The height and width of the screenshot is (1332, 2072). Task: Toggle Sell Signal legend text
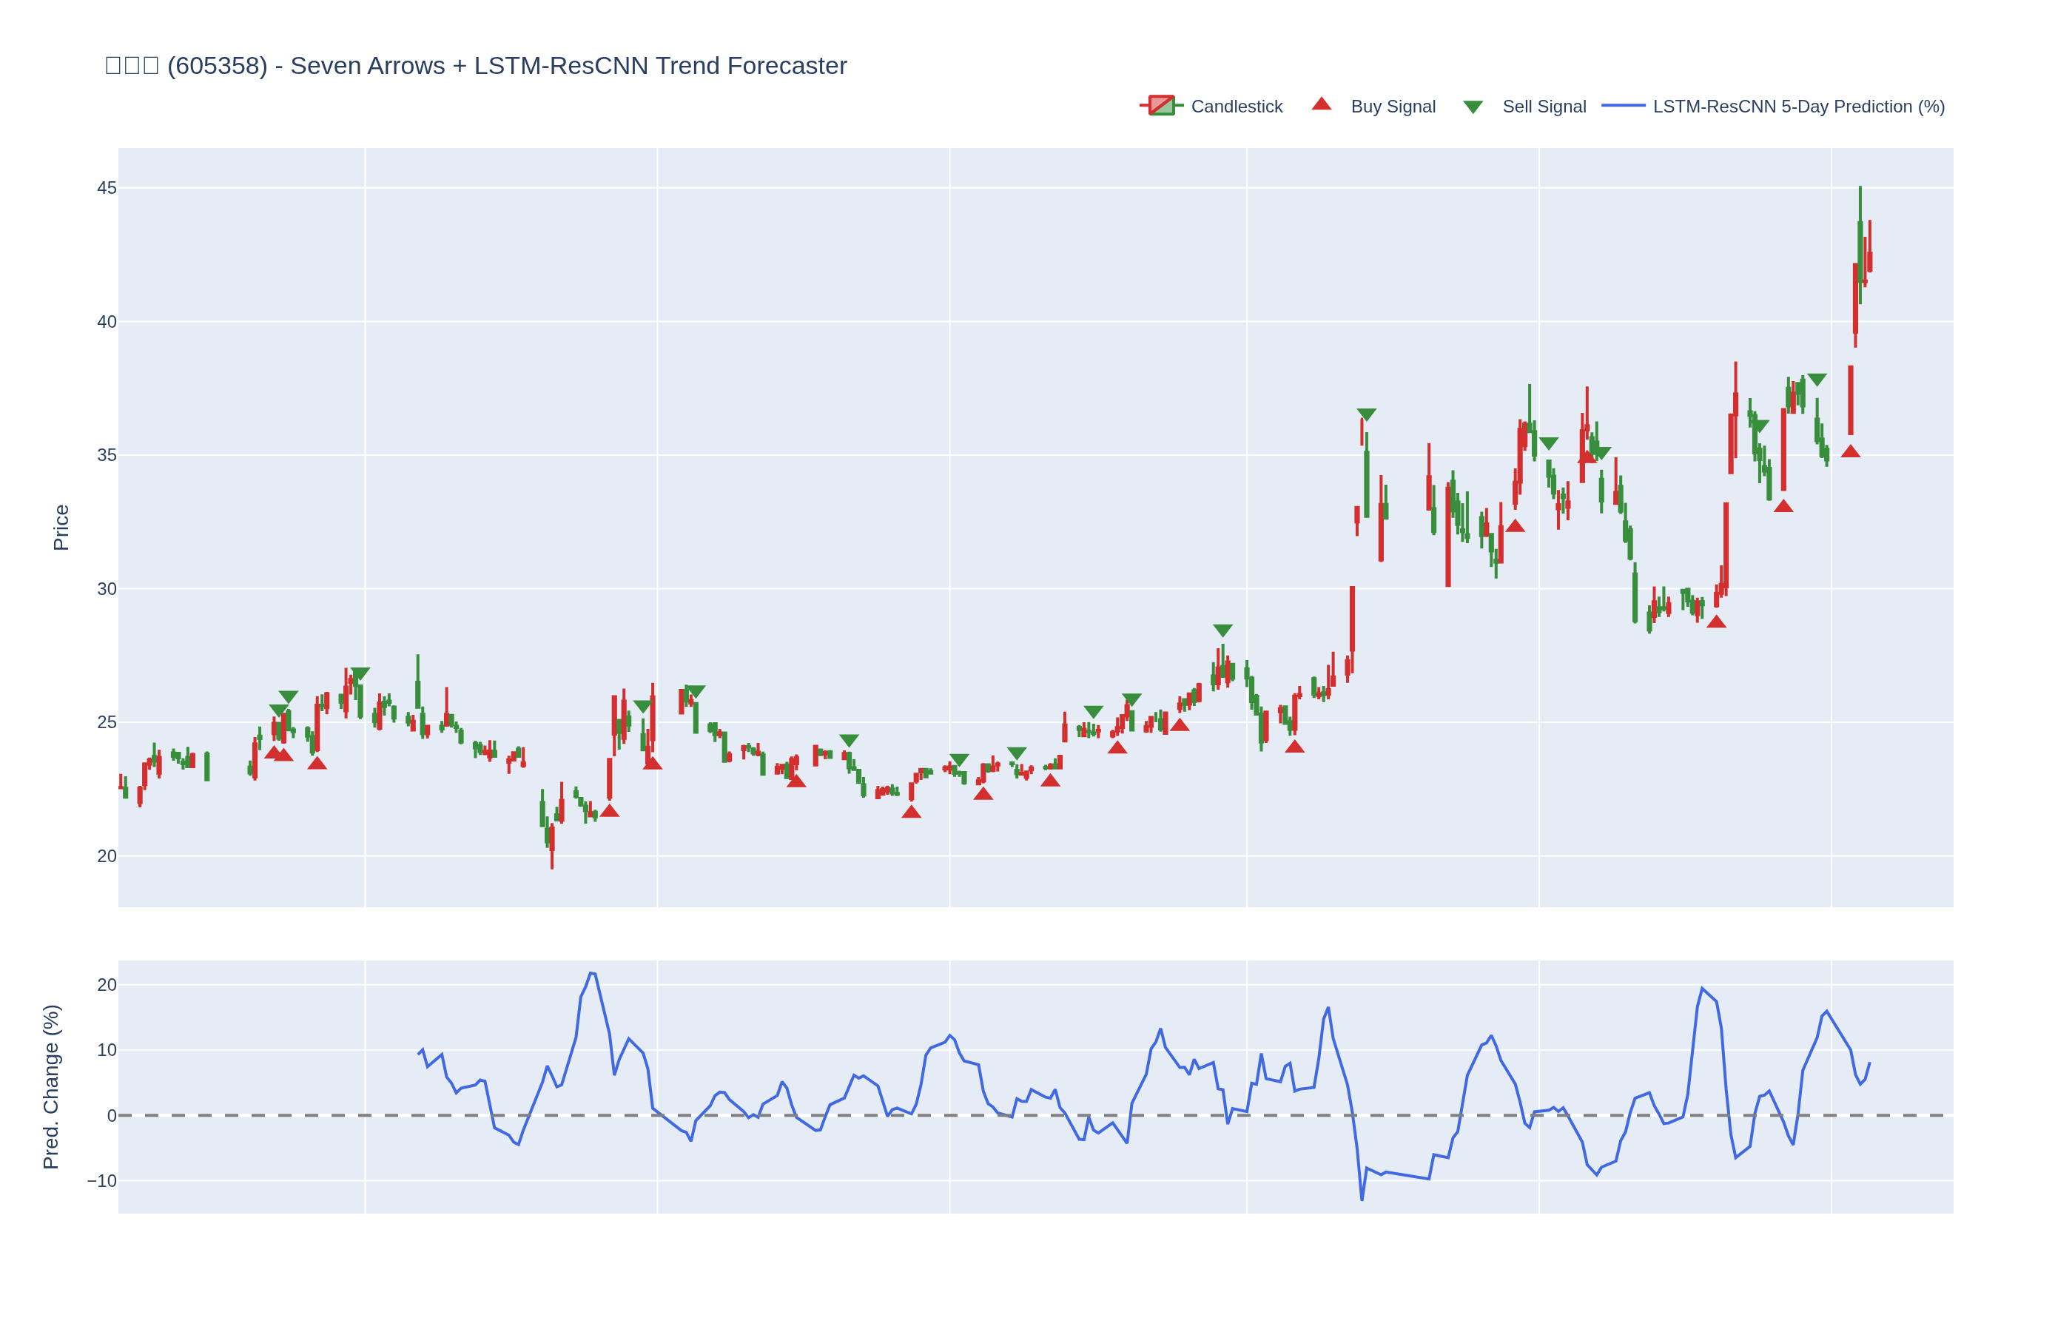[x=1544, y=107]
